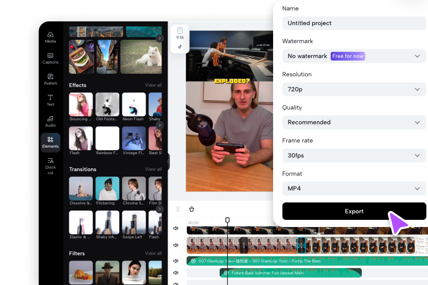
Task: Open the Frame rate dropdown showing 30fps
Action: 354,155
